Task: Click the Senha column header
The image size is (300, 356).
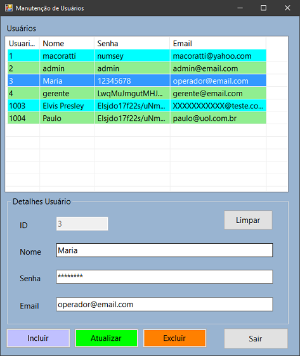Action: point(132,43)
